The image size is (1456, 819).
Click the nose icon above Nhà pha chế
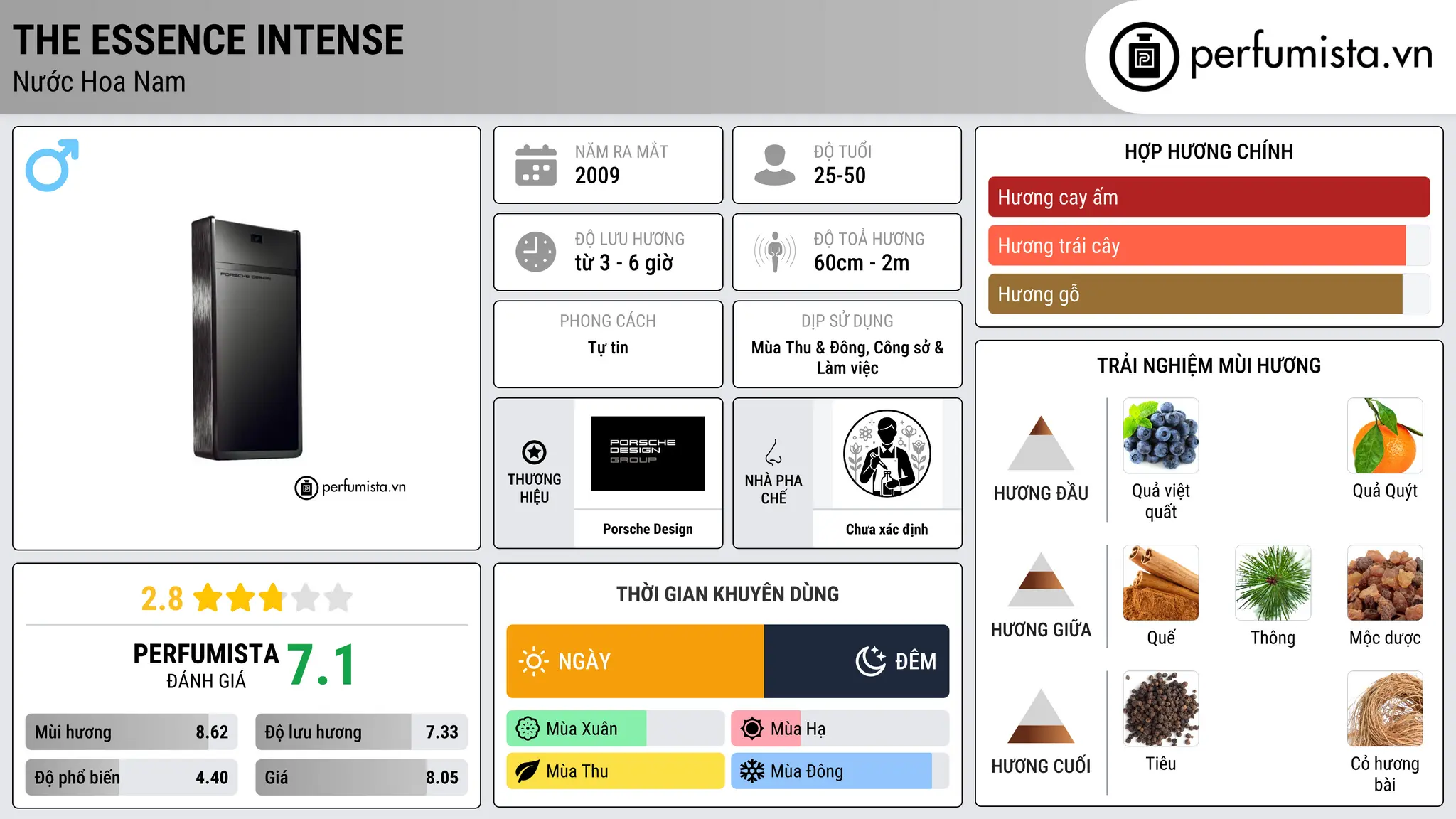click(773, 452)
